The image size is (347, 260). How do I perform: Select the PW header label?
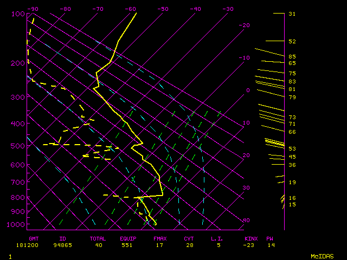point(270,238)
